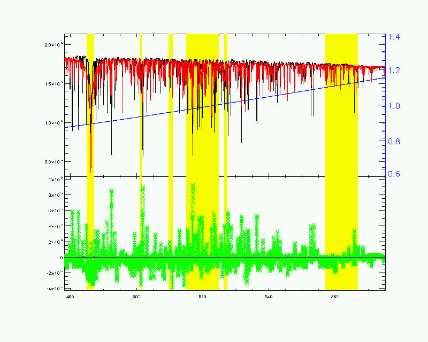This screenshot has height=342, width=428.
Task: Click the x-axis label 500
Action: 136,297
